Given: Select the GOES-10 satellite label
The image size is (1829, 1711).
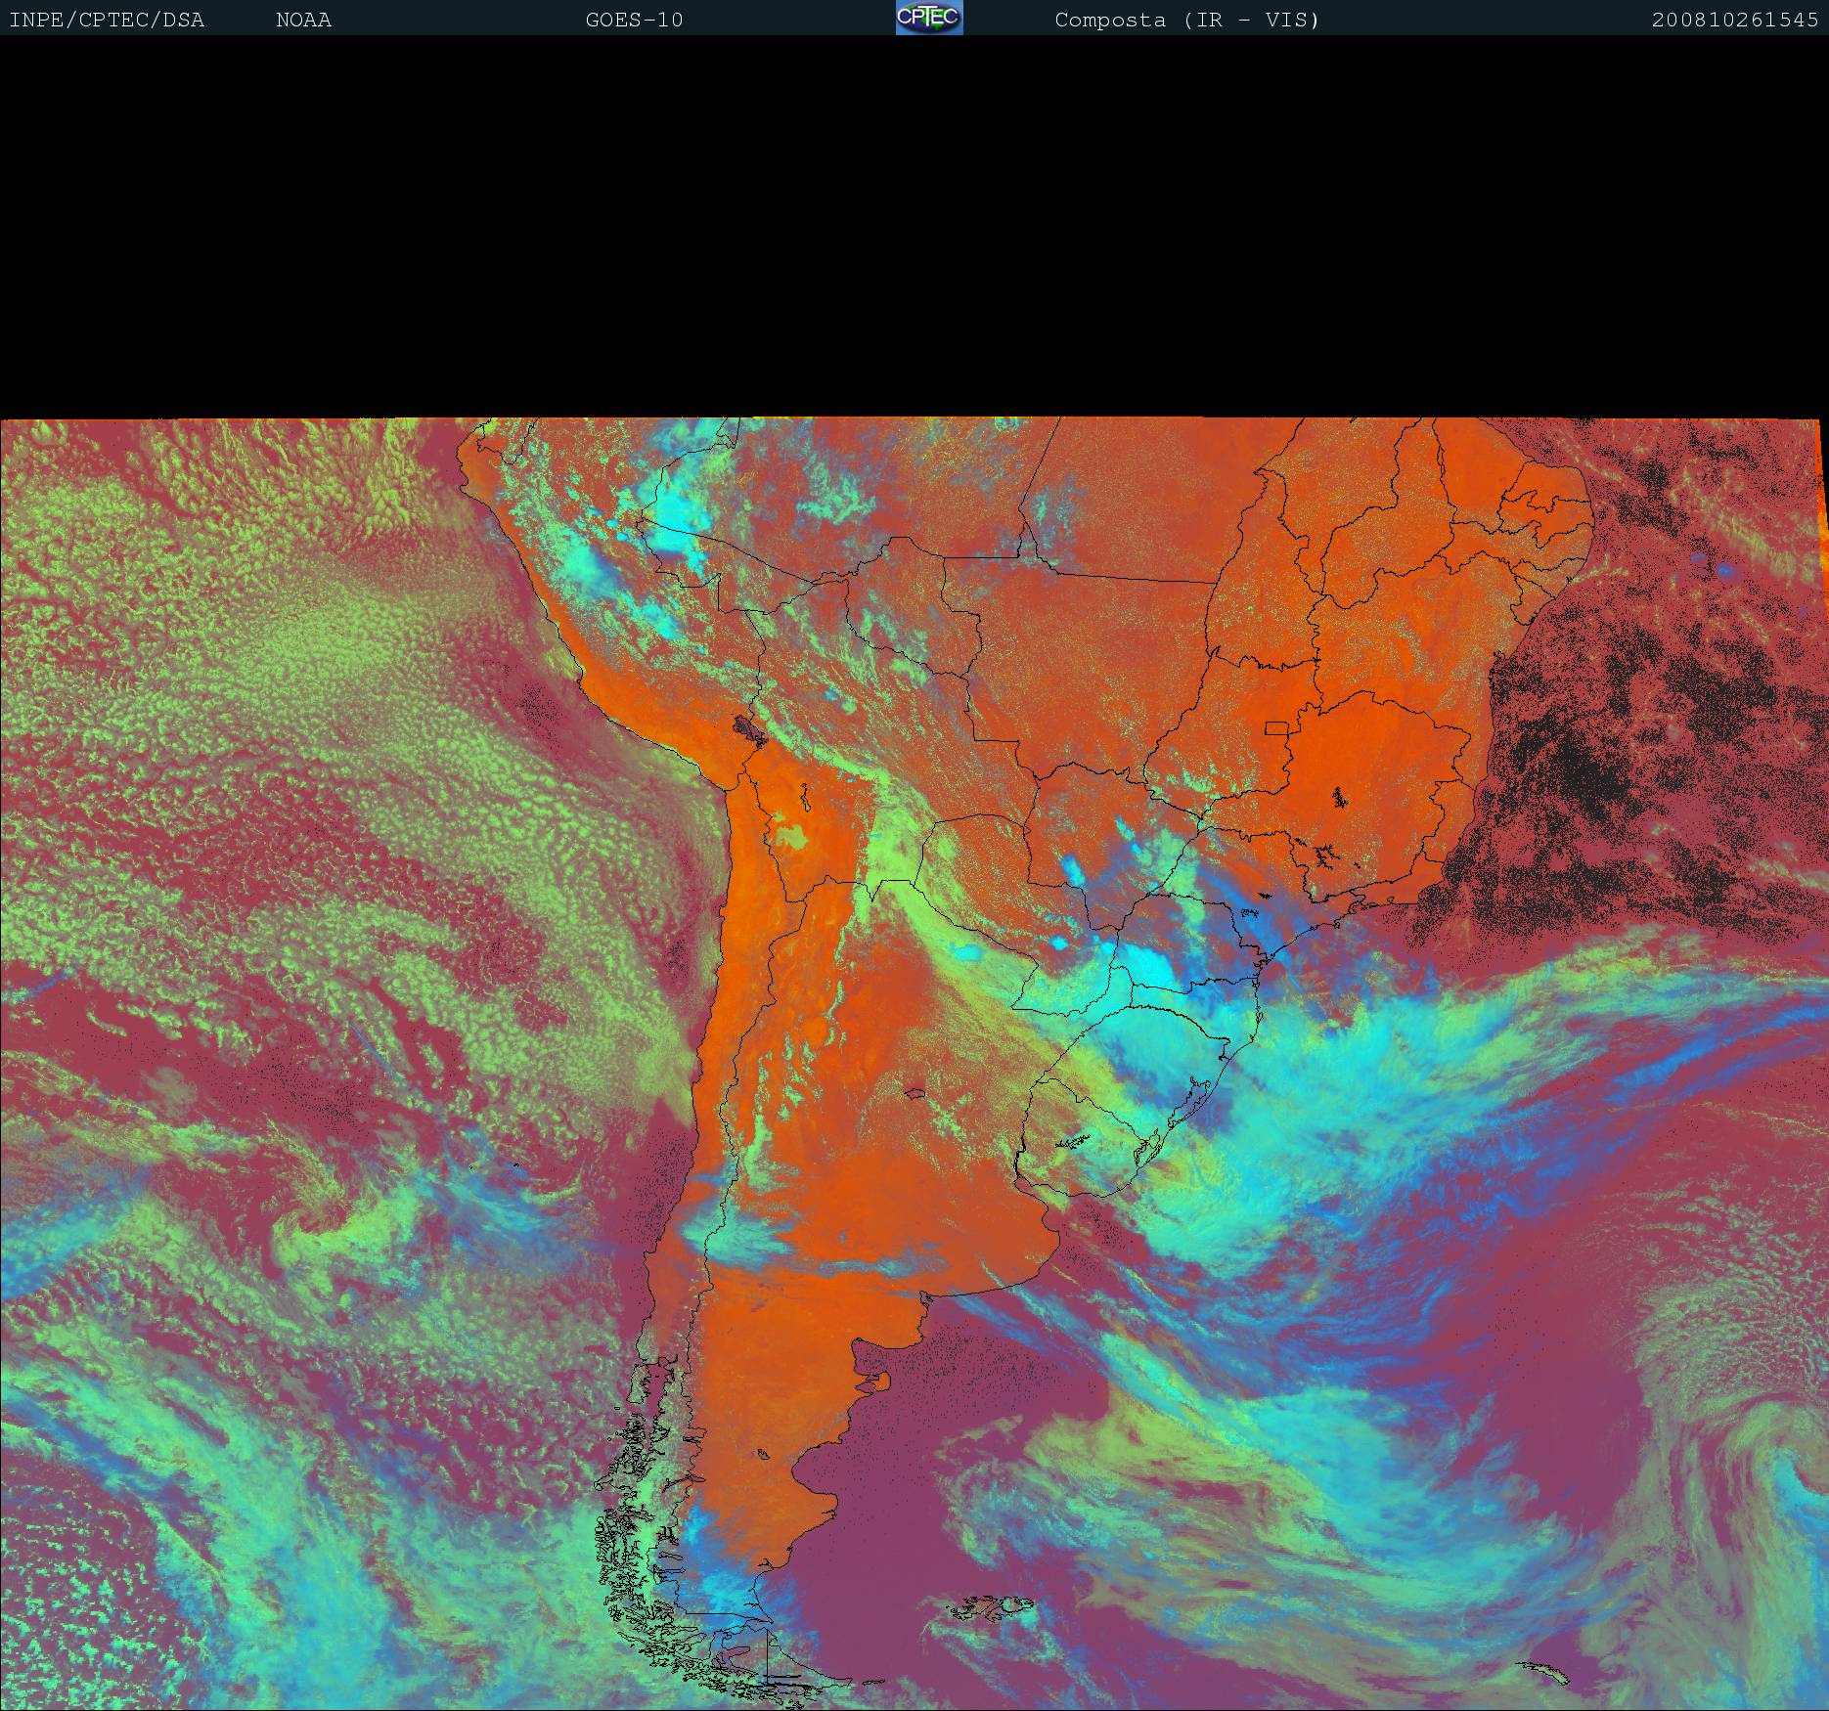Looking at the screenshot, I should pos(634,20).
